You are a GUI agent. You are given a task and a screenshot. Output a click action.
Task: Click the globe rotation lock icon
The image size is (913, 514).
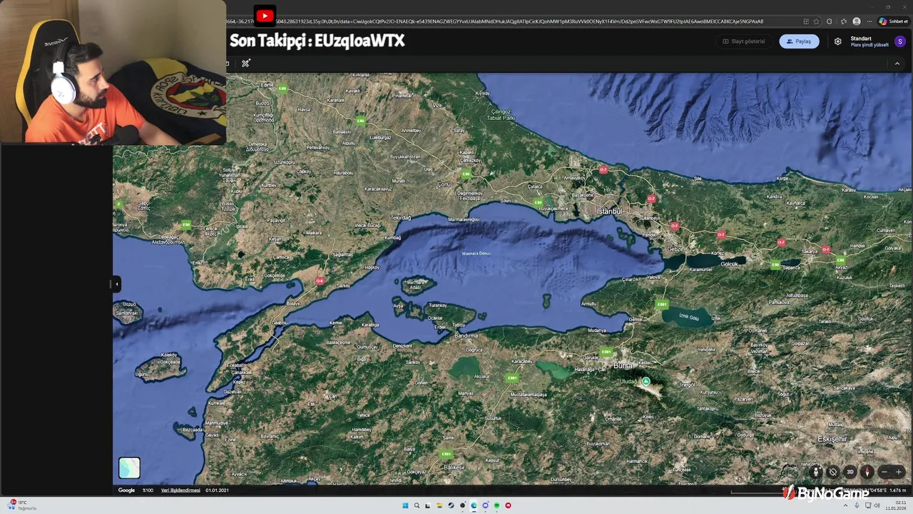click(x=833, y=472)
